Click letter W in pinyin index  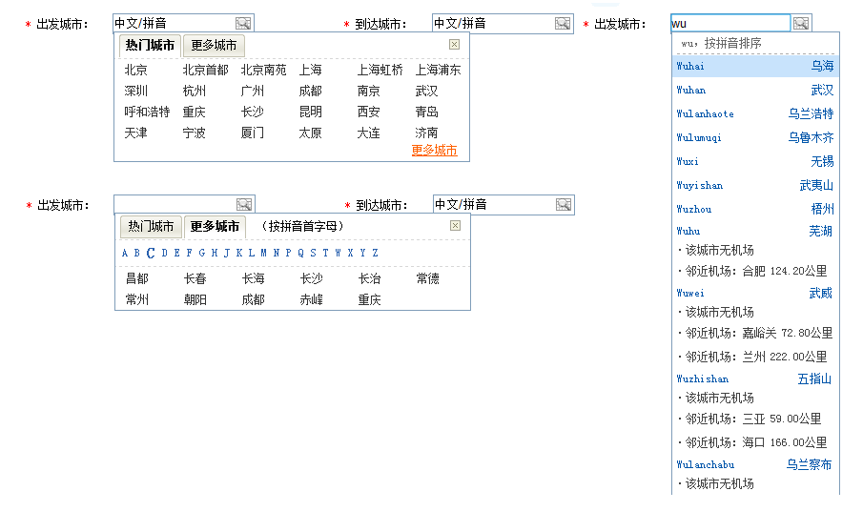(x=338, y=253)
